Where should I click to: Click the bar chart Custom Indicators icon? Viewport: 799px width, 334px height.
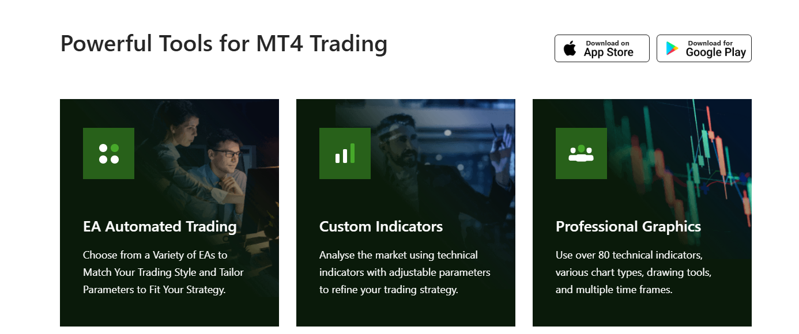click(345, 153)
